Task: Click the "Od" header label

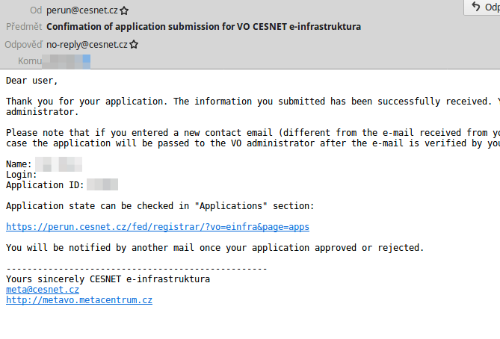Action: coord(36,11)
